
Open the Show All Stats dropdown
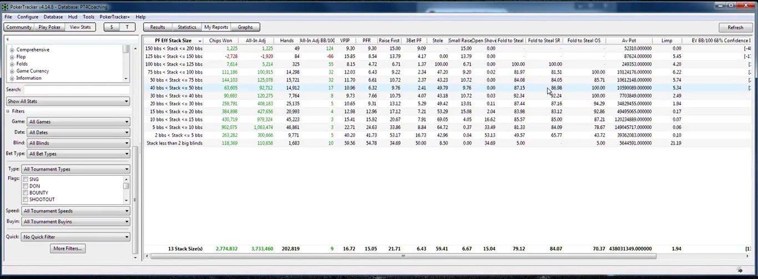click(x=68, y=102)
